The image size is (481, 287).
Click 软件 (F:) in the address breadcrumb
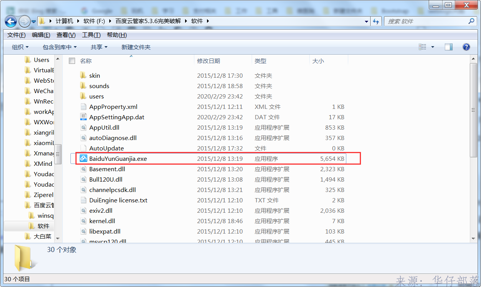click(x=95, y=21)
